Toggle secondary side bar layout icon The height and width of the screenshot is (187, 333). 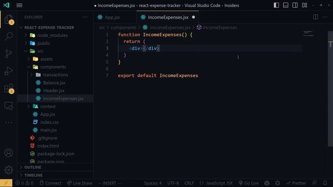[295, 5]
